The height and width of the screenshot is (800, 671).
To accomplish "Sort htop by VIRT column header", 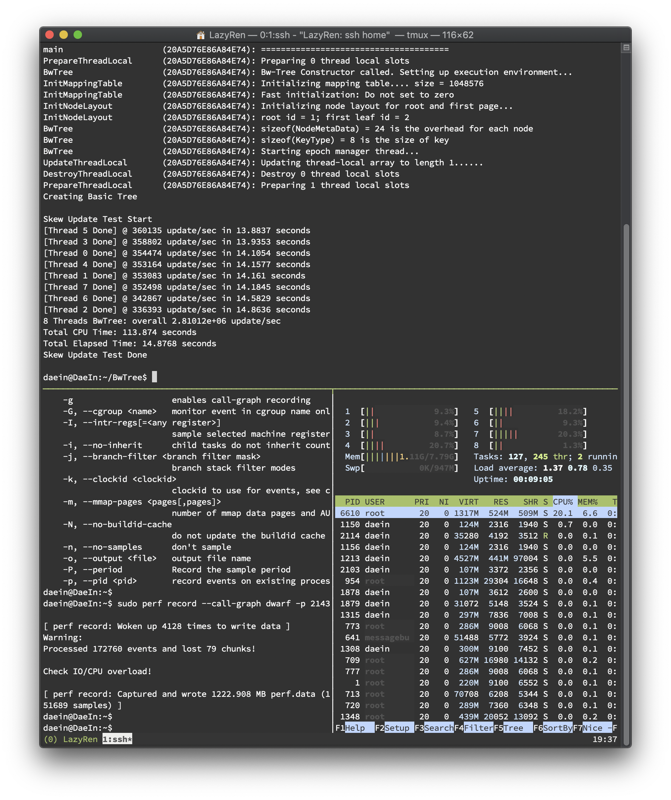I will click(x=468, y=502).
